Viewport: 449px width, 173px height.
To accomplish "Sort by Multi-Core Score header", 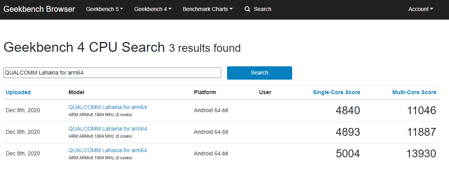I will pyautogui.click(x=414, y=92).
